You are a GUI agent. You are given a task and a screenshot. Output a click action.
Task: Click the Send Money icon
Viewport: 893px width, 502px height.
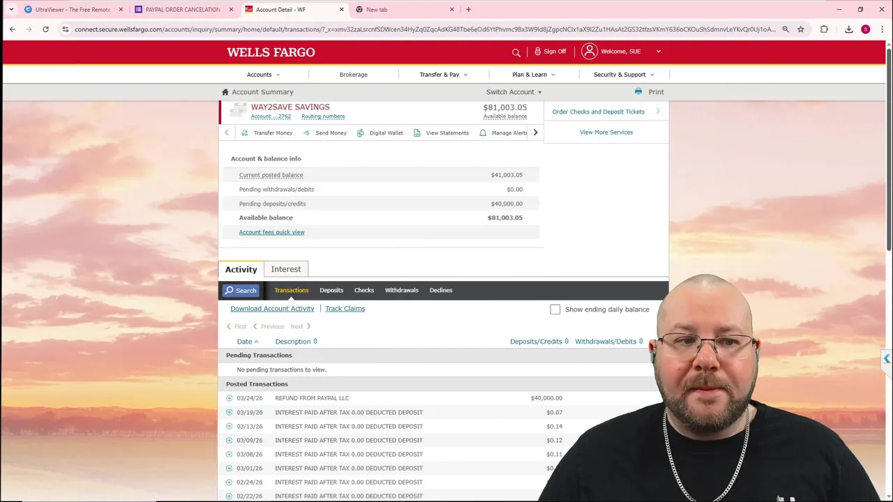coord(306,132)
